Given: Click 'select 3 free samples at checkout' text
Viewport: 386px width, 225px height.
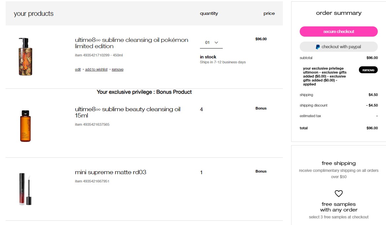Looking at the screenshot, I should coord(338,217).
